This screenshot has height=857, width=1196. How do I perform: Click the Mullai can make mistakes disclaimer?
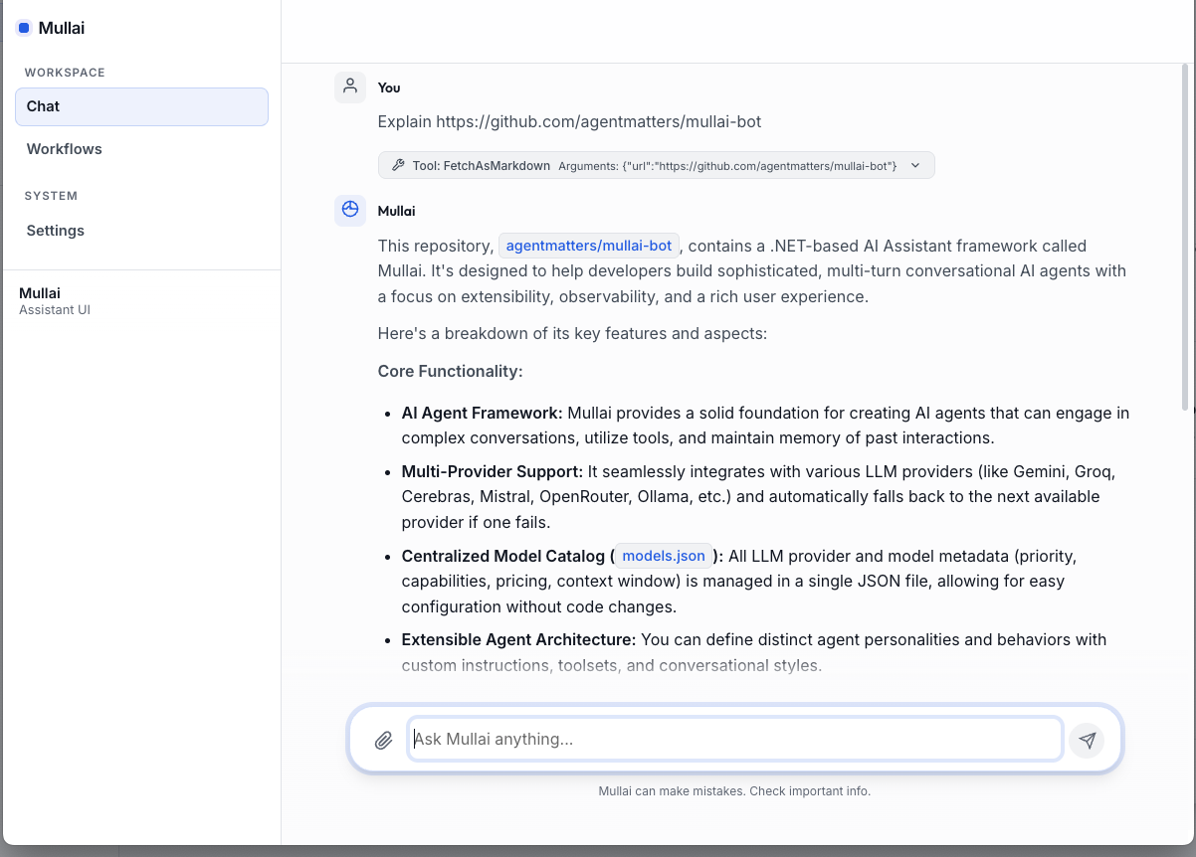point(734,791)
